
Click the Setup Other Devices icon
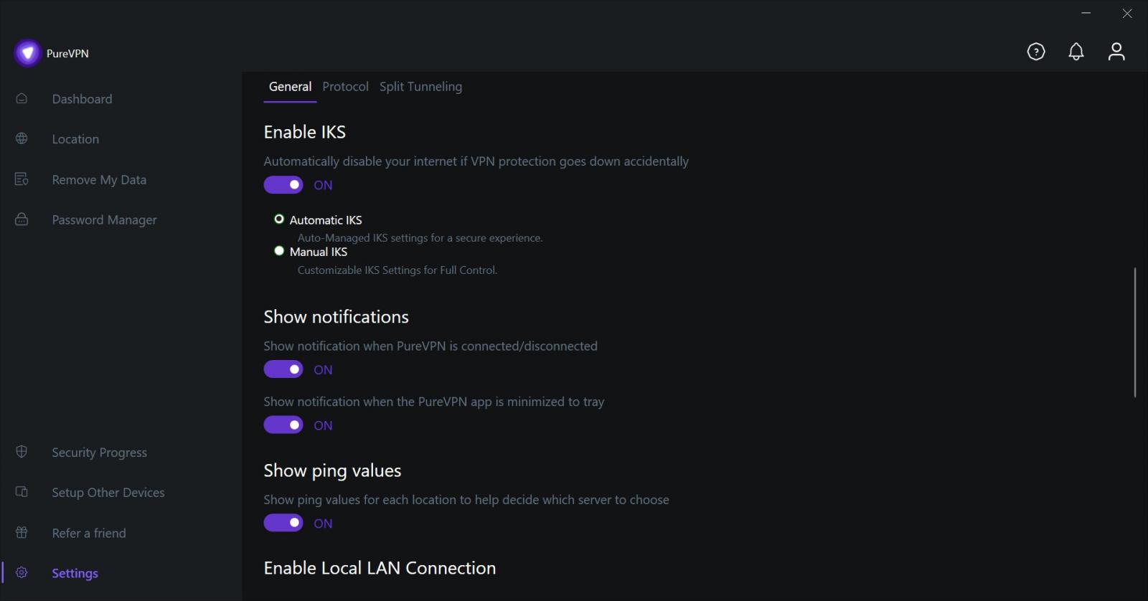(22, 492)
